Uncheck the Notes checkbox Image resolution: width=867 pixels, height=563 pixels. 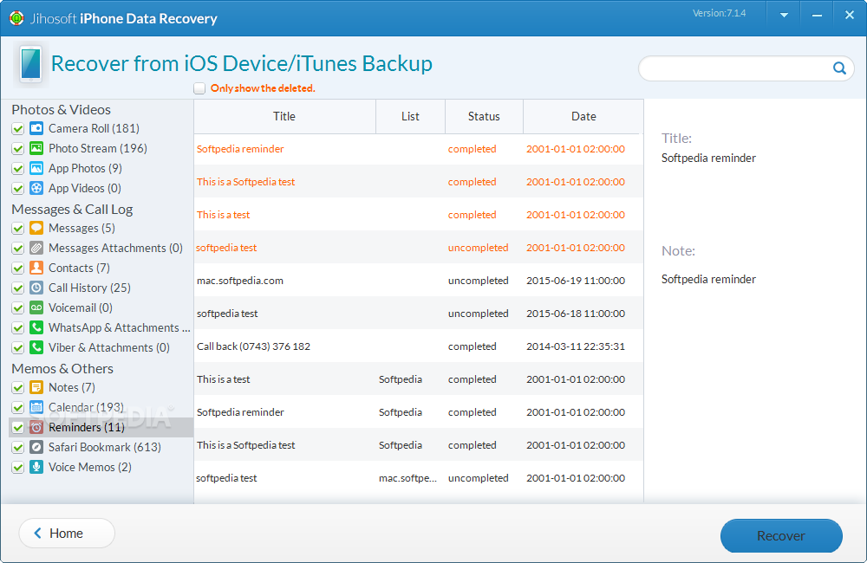click(x=17, y=387)
